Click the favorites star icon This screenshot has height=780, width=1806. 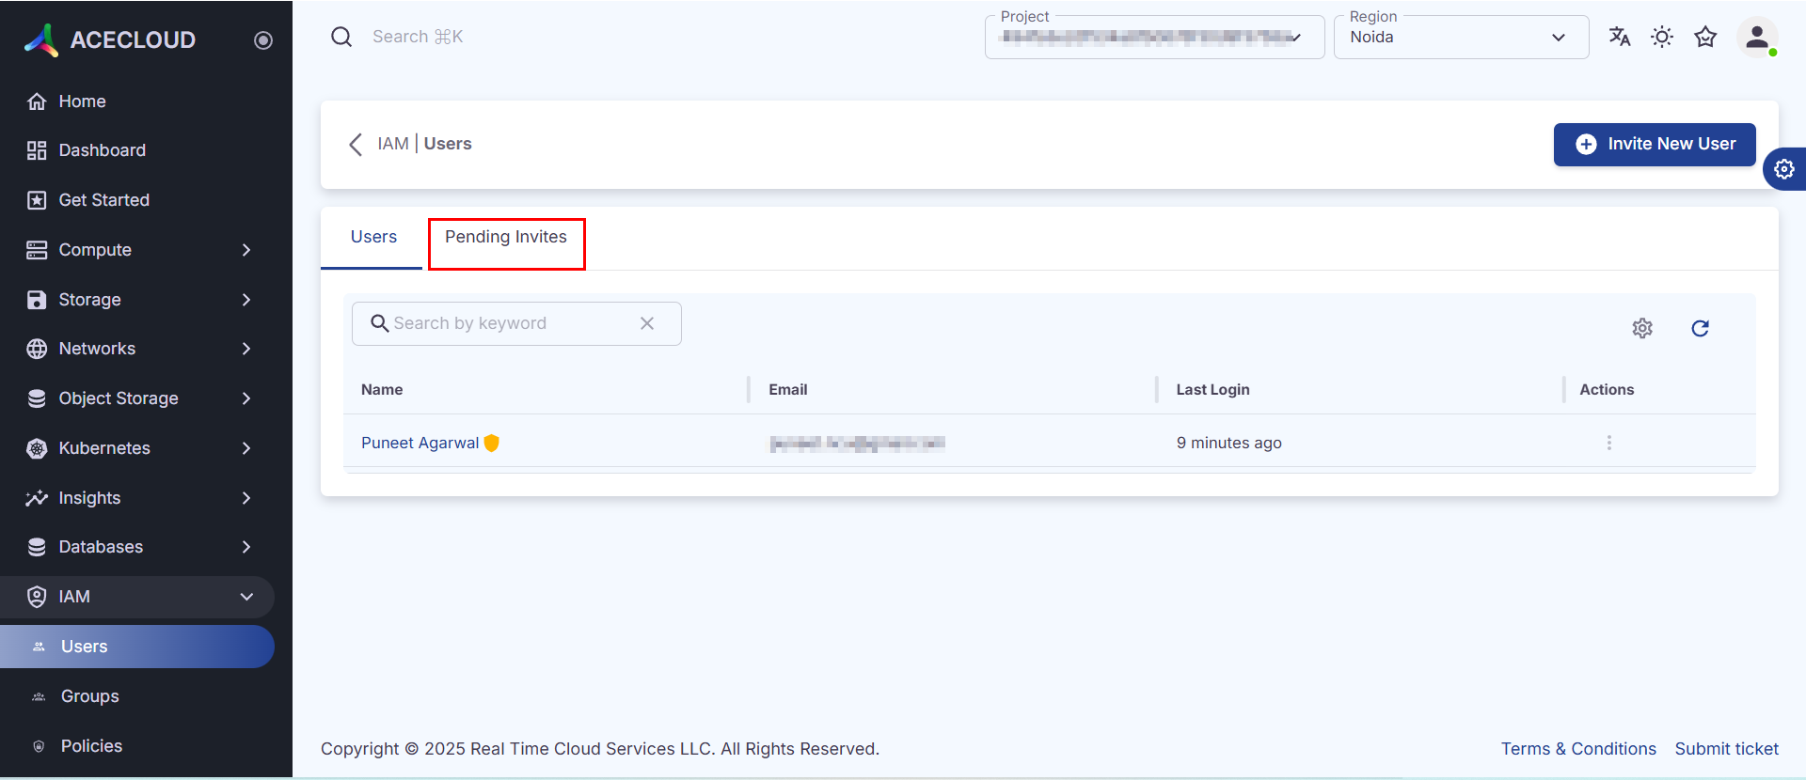tap(1705, 37)
